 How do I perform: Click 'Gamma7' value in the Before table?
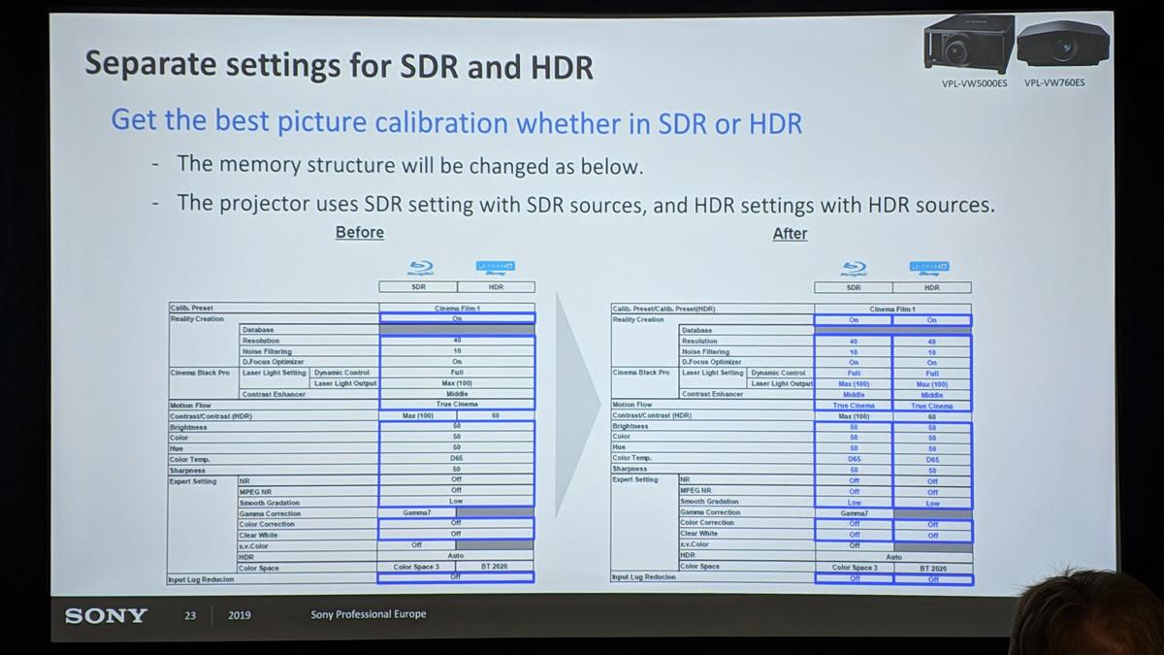[418, 513]
